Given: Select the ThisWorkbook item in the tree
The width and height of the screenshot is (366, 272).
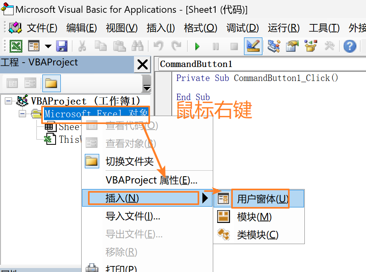Looking at the screenshot, I should coord(70,139).
